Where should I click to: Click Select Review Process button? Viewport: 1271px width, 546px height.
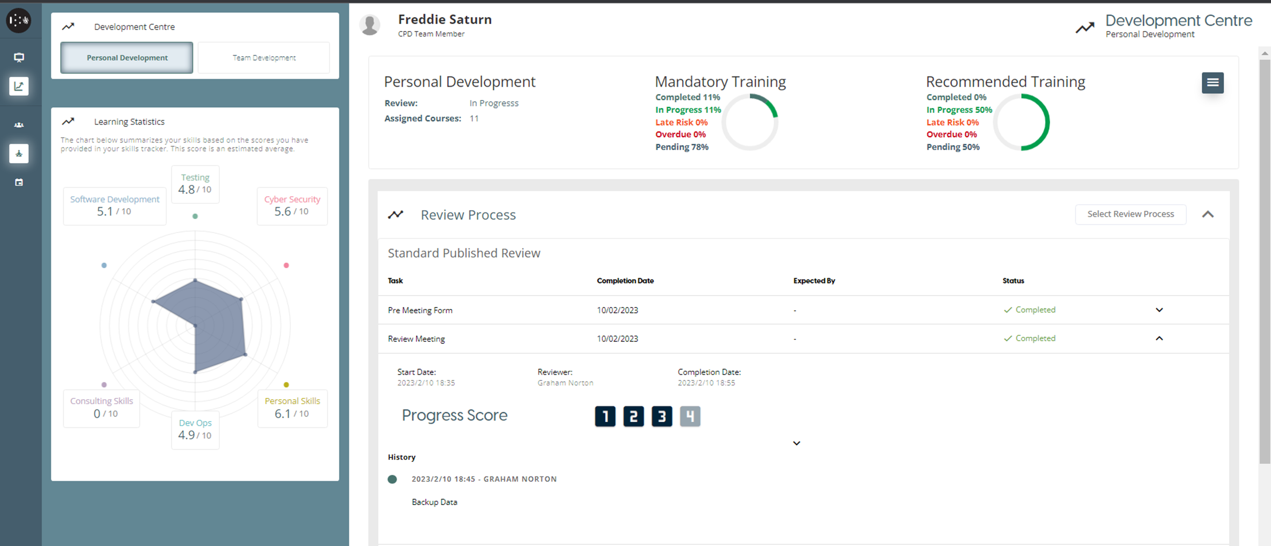tap(1130, 214)
